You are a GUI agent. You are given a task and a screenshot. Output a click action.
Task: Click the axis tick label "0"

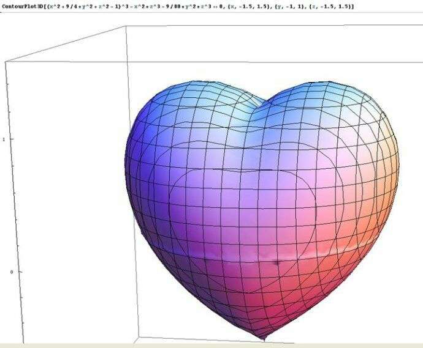pyautogui.click(x=11, y=272)
